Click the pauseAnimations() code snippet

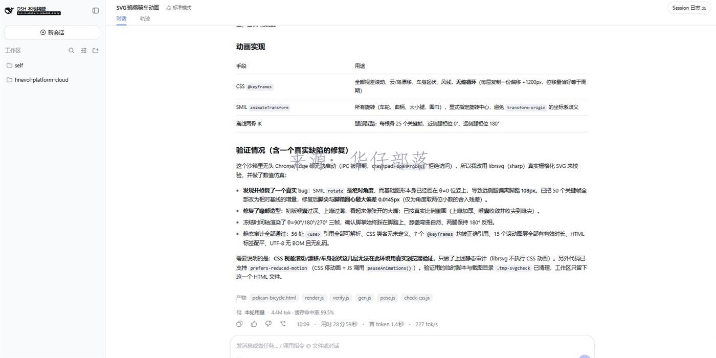pos(390,268)
